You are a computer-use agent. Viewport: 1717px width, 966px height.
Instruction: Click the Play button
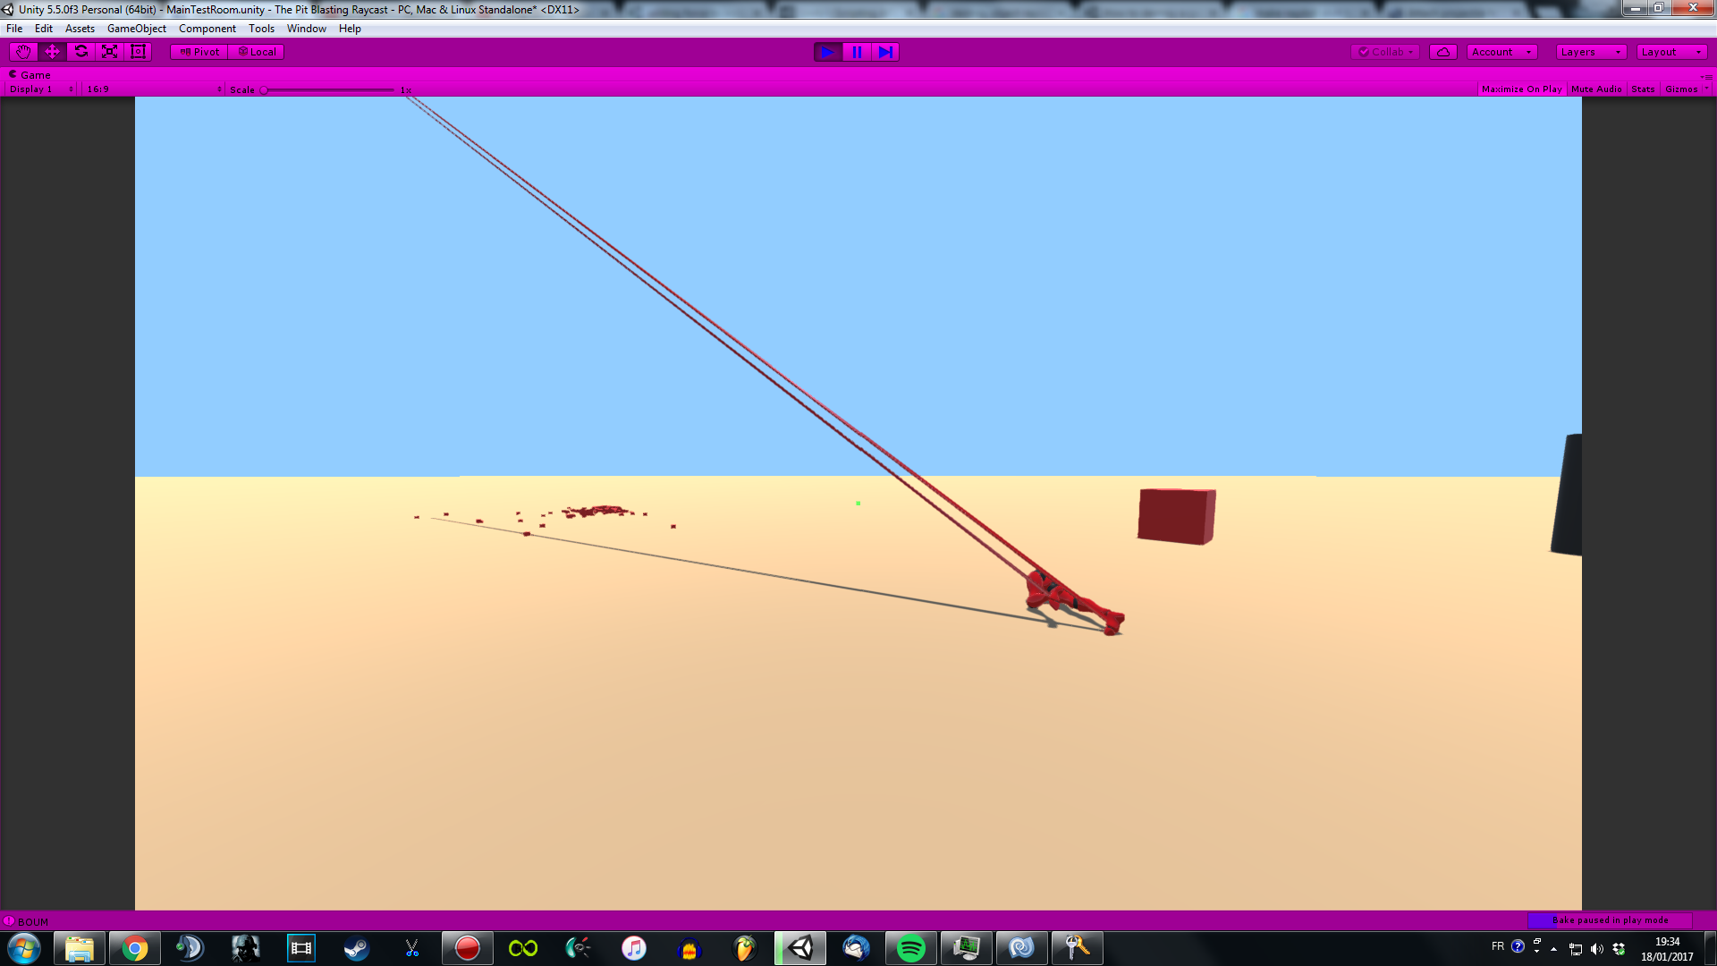click(x=827, y=52)
